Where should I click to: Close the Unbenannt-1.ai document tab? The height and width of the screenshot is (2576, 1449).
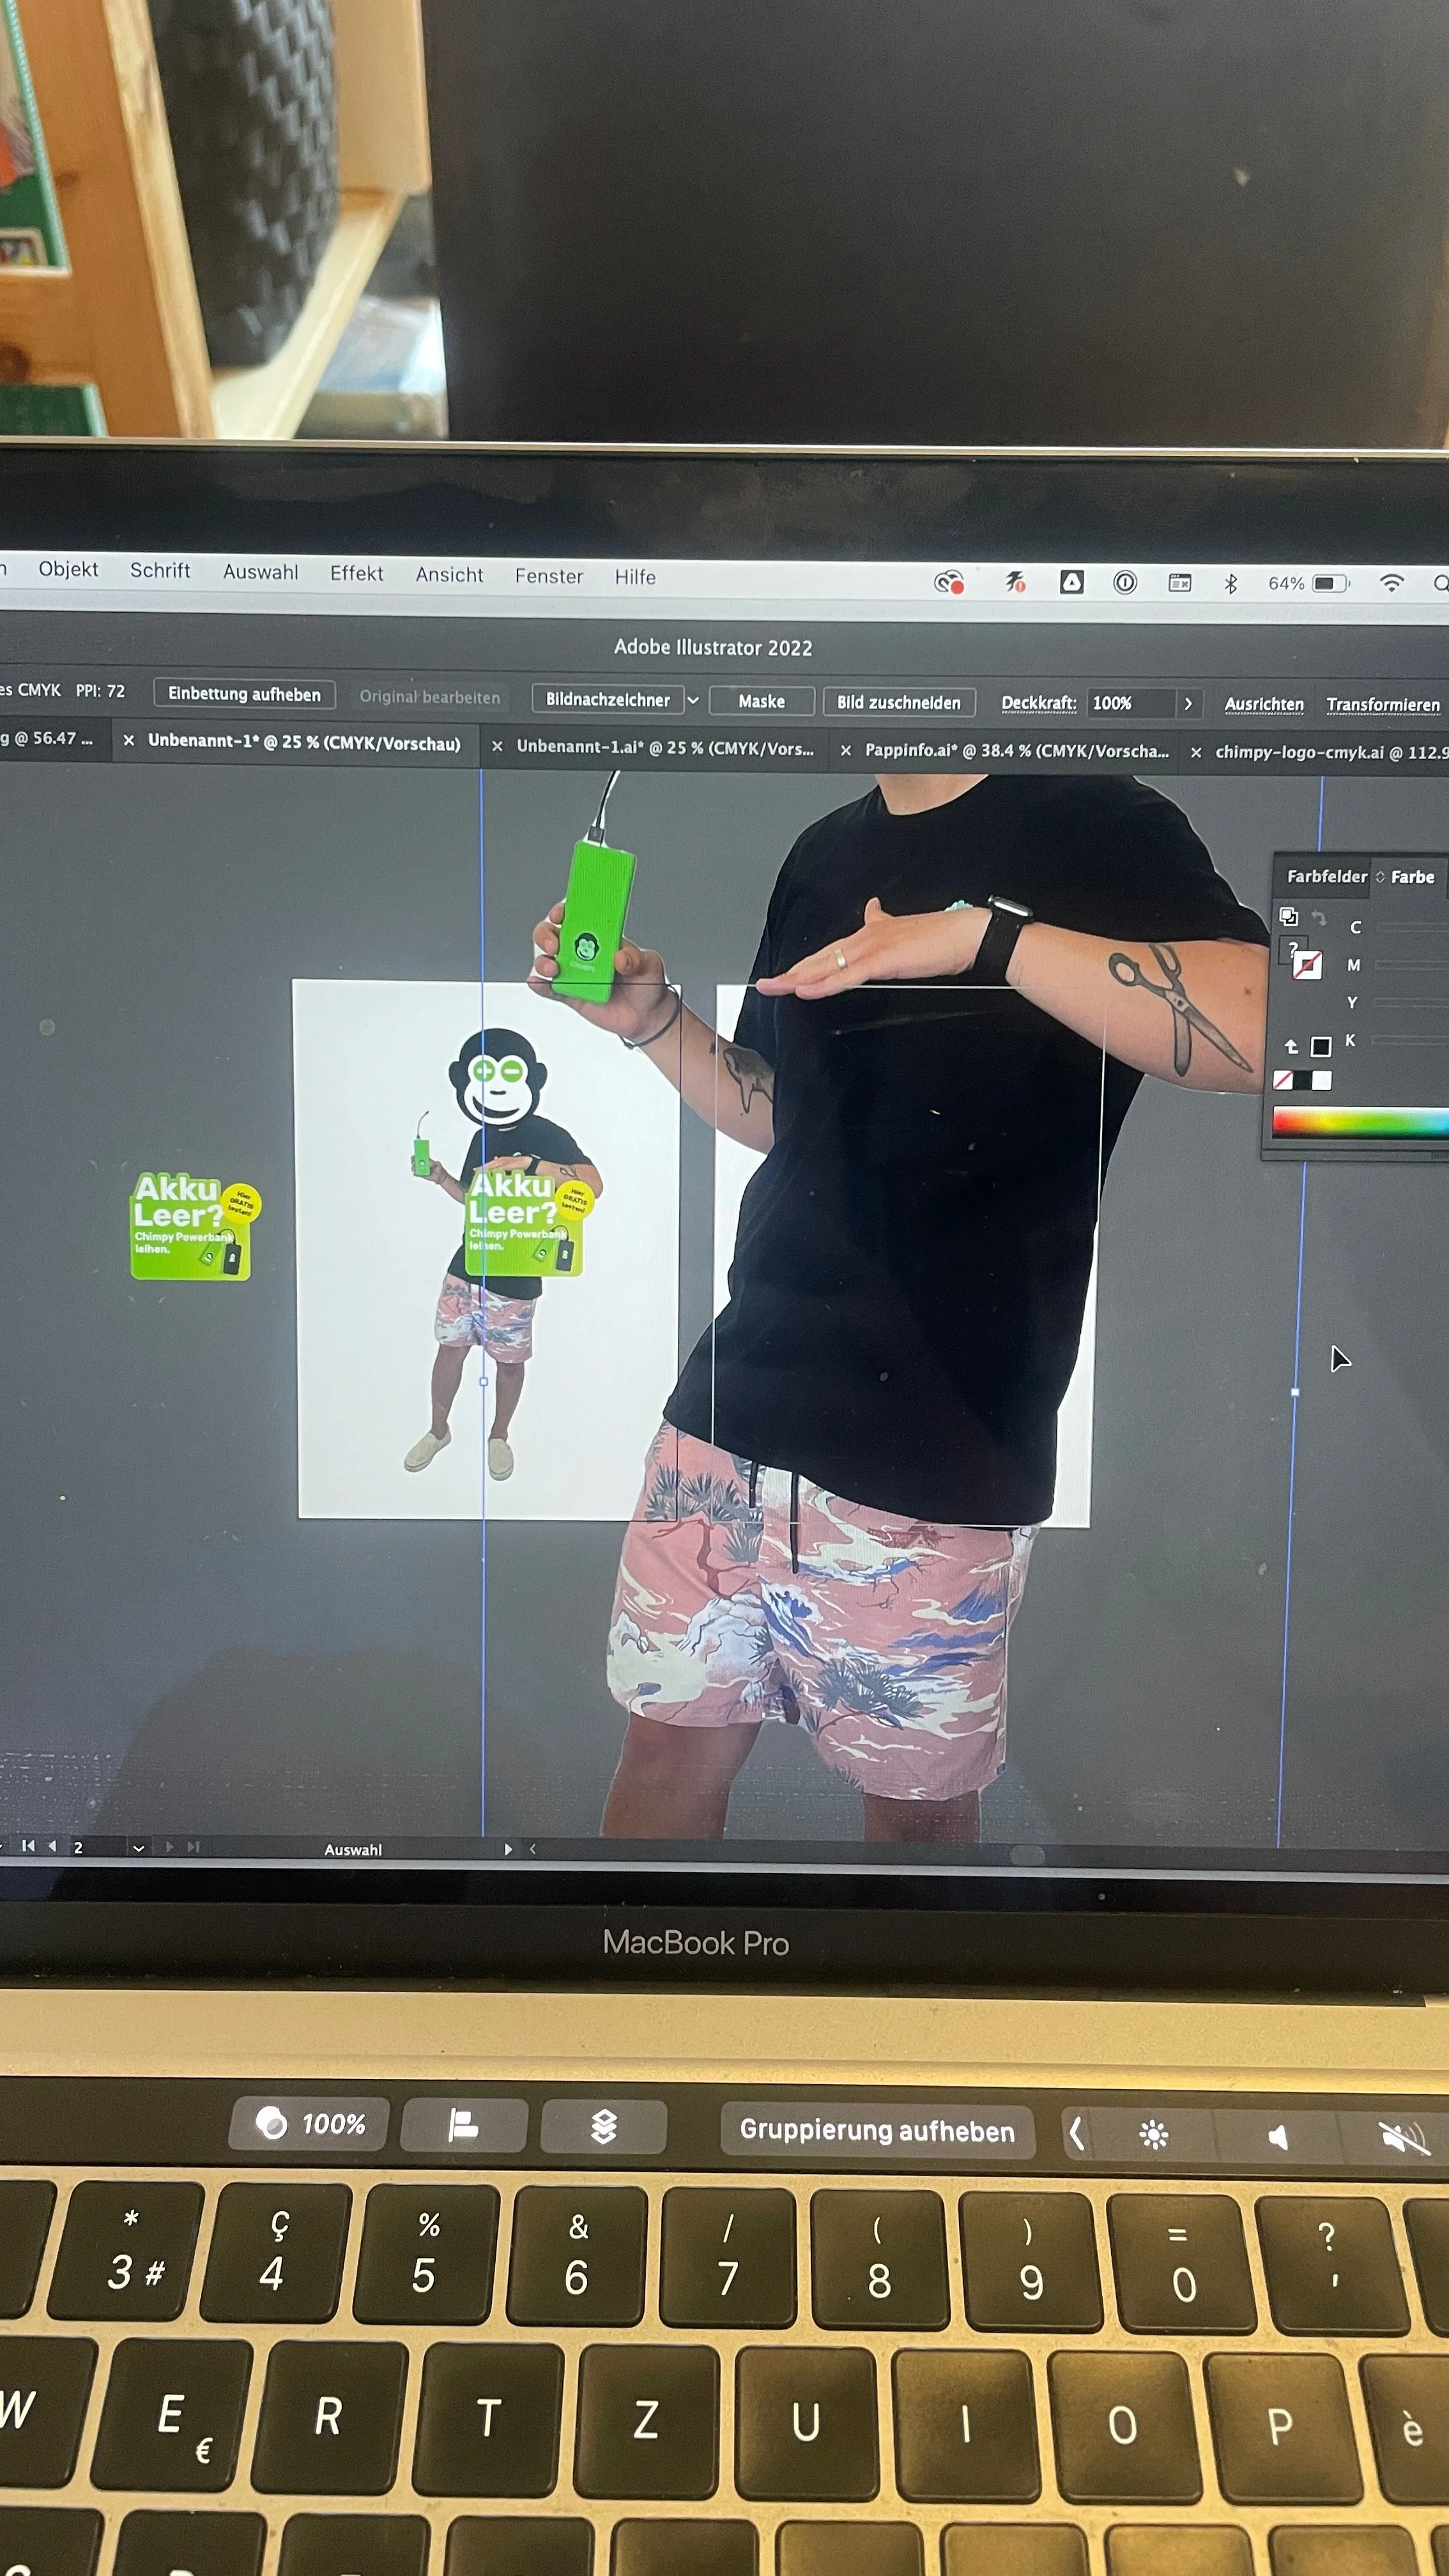497,747
